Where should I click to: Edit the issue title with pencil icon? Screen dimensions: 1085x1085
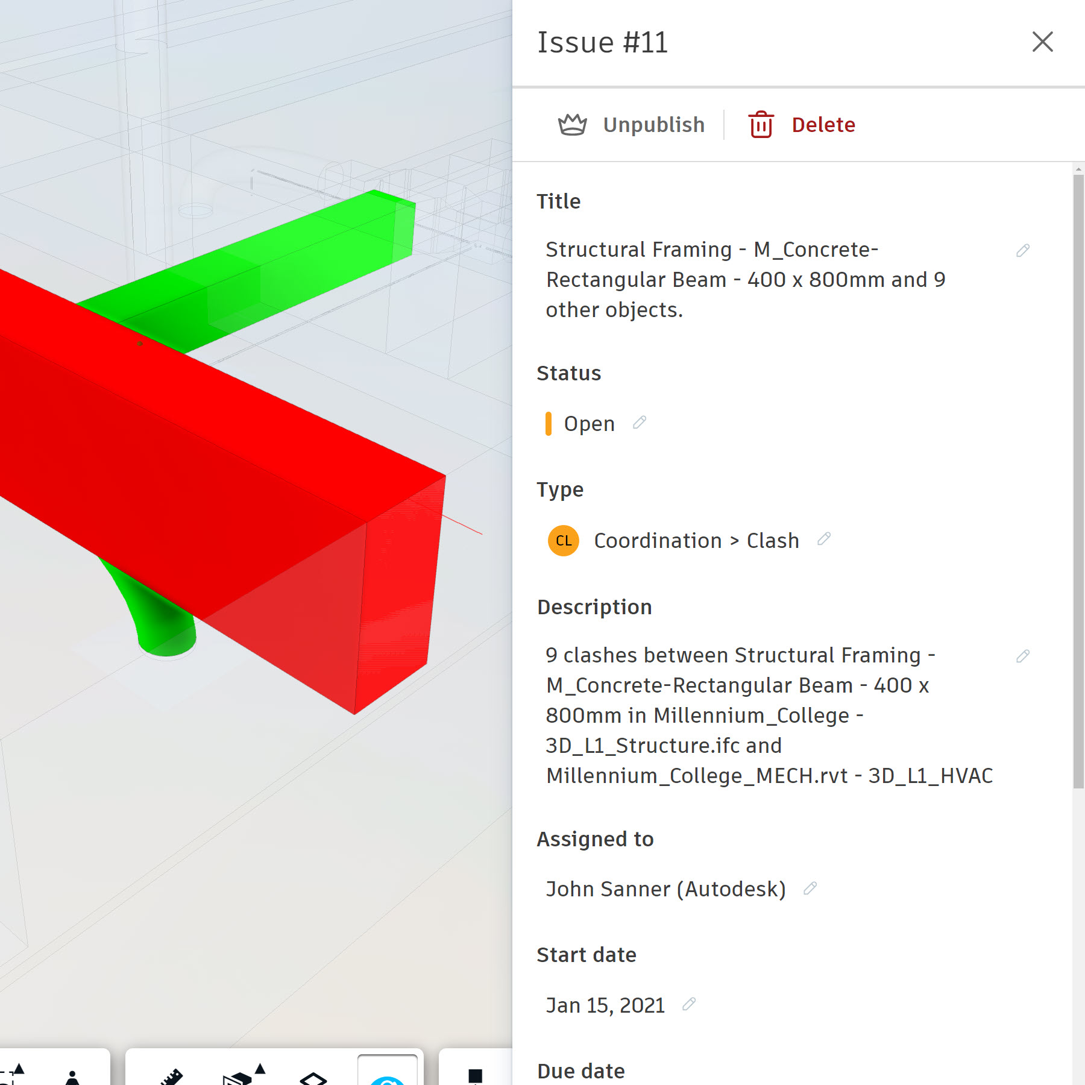pyautogui.click(x=1022, y=250)
